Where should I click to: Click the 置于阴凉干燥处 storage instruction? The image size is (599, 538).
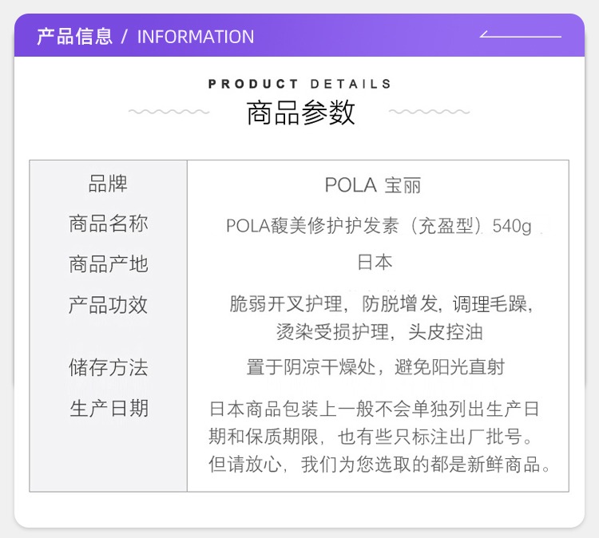(375, 367)
